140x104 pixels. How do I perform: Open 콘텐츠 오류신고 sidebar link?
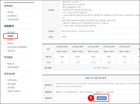pos(14,91)
